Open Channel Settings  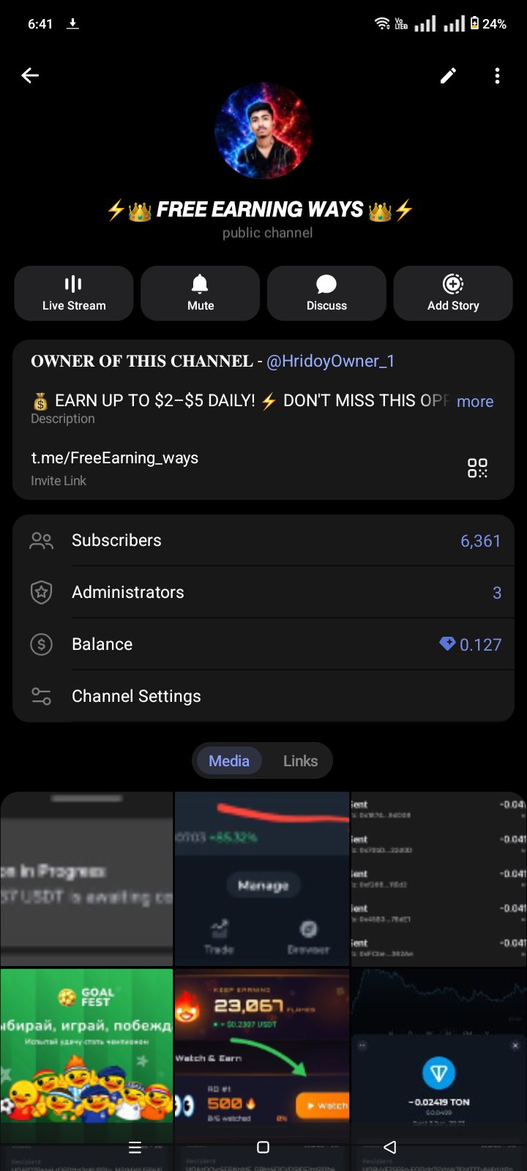pyautogui.click(x=263, y=697)
